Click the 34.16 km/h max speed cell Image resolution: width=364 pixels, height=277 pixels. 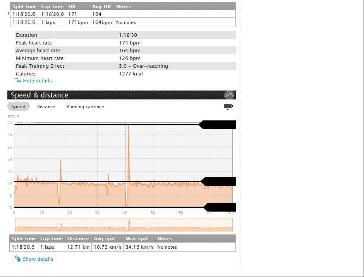coord(139,247)
